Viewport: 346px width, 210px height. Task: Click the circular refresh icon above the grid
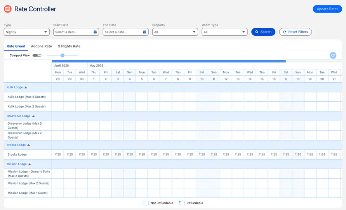click(333, 56)
